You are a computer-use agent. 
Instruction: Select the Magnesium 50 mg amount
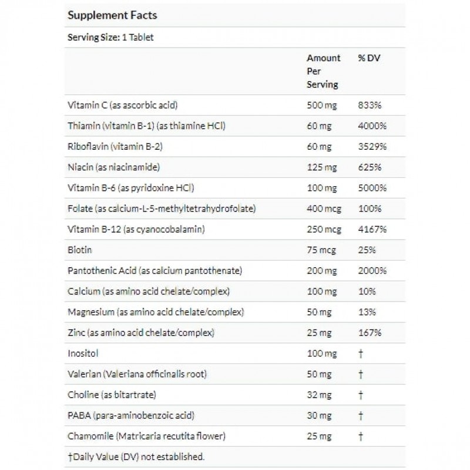coord(320,312)
